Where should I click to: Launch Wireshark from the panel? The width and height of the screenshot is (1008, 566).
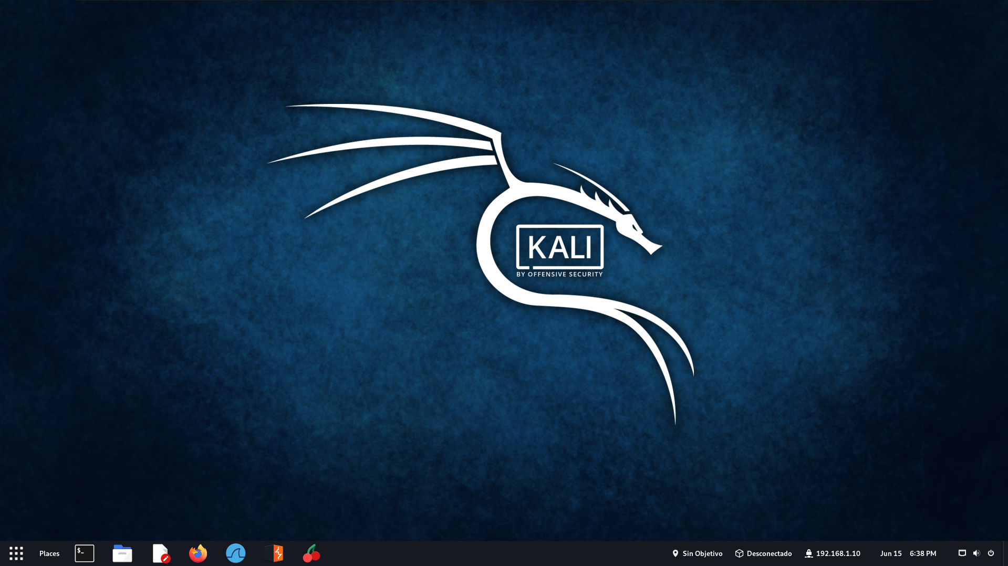pyautogui.click(x=236, y=553)
